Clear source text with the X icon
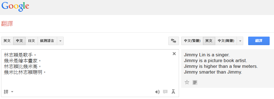This screenshot has height=99, width=274. [174, 54]
